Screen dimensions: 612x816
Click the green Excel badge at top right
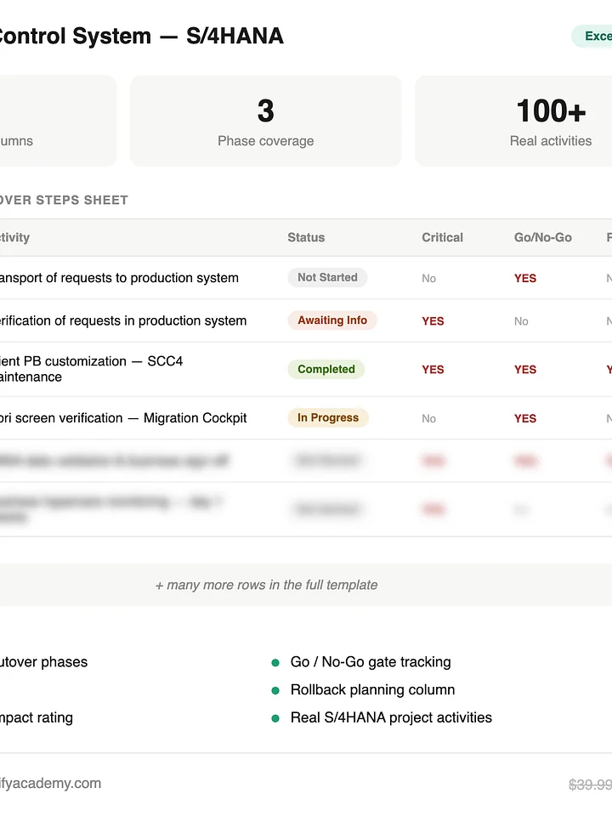[x=592, y=36]
